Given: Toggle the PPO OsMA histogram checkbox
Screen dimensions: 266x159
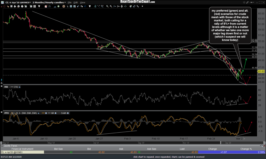Looking at the screenshot, I should click(68, 113).
